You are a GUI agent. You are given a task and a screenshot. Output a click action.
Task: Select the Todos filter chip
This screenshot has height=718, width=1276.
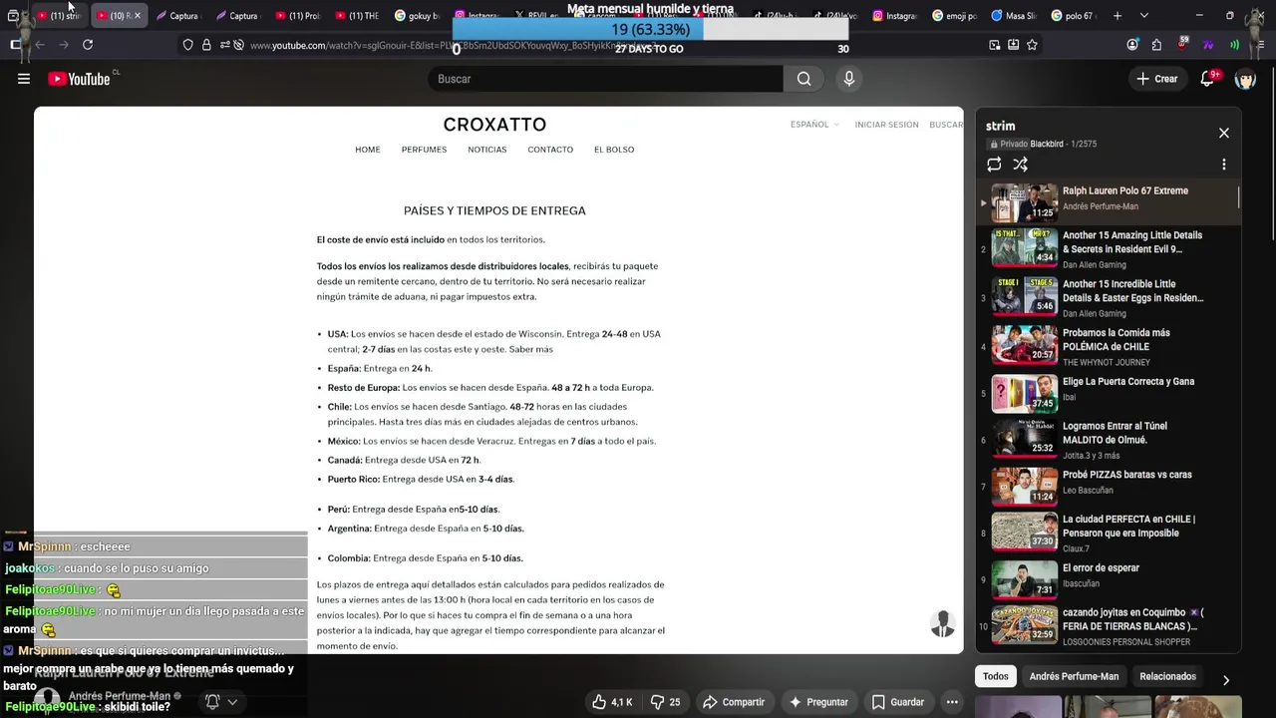click(x=996, y=676)
